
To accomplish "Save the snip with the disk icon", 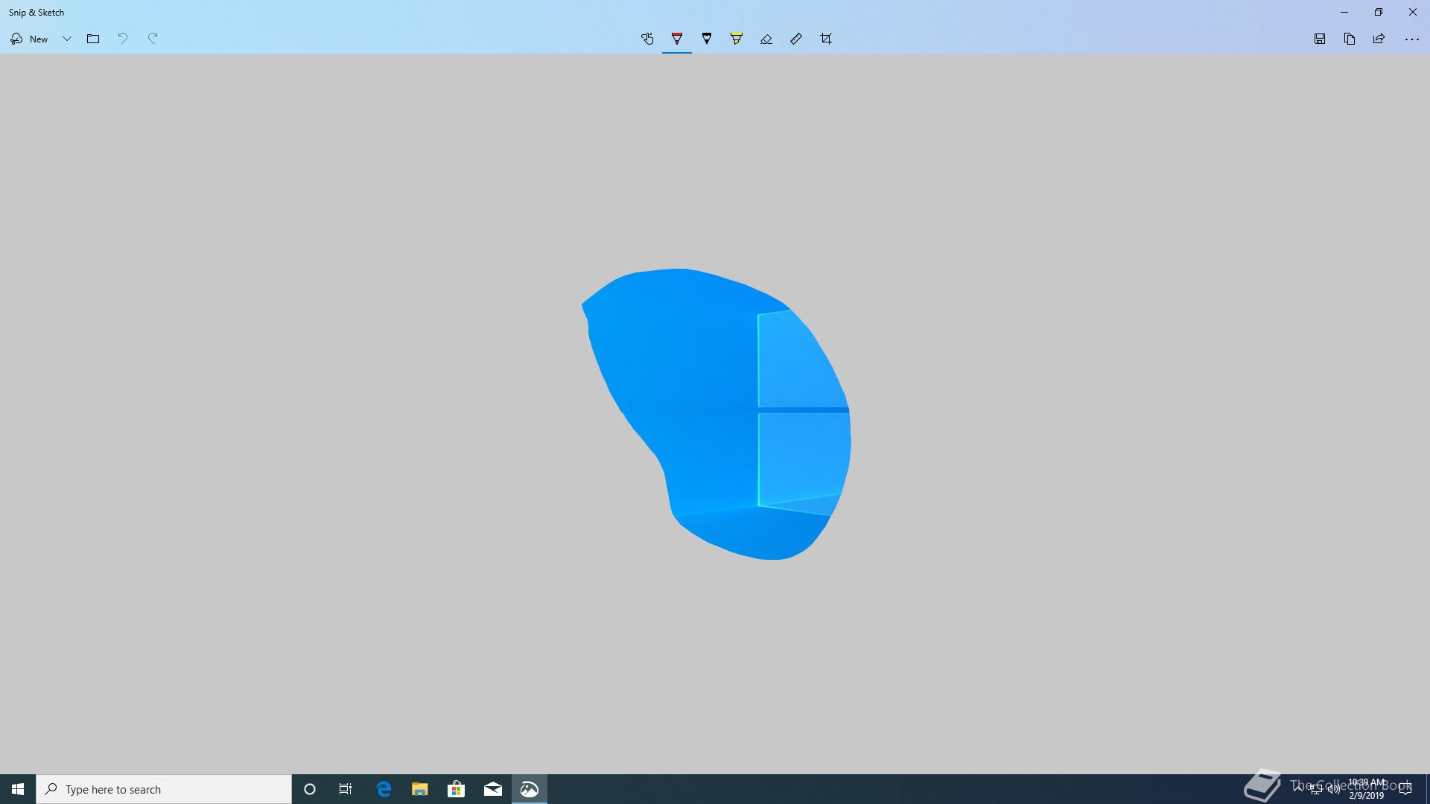I will 1320,39.
